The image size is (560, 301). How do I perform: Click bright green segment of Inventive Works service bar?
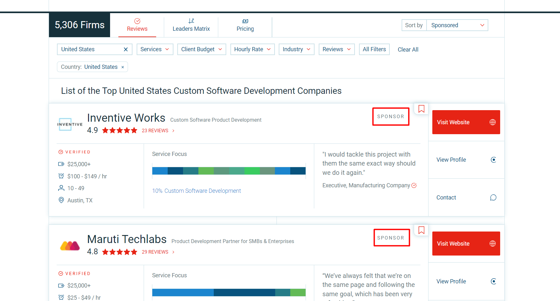point(252,171)
